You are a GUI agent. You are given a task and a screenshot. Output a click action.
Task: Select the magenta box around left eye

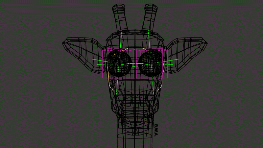[118, 63]
